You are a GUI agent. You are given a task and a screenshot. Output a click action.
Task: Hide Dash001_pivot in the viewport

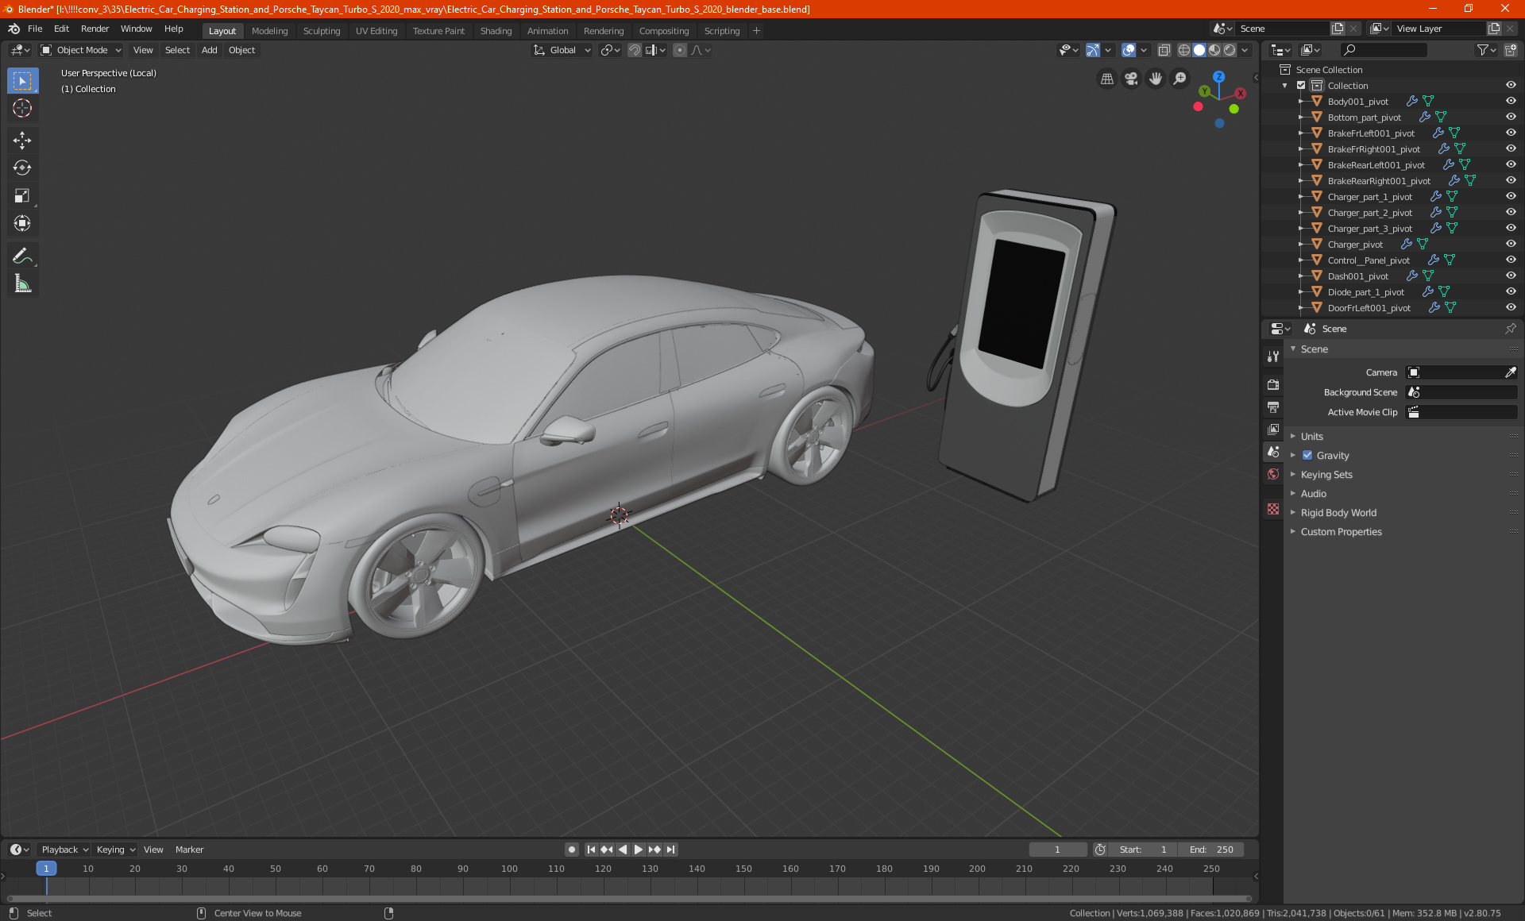[1511, 276]
